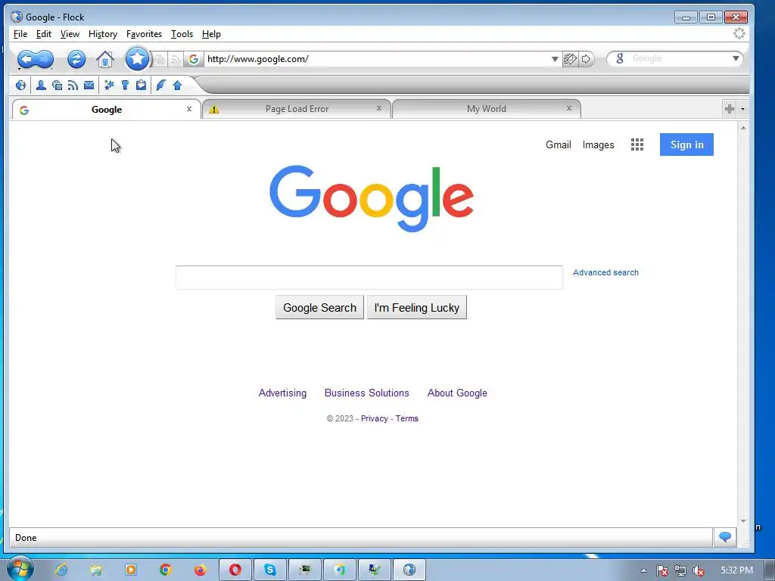775x581 pixels.
Task: Reload the page with the refresh button
Action: pos(76,59)
